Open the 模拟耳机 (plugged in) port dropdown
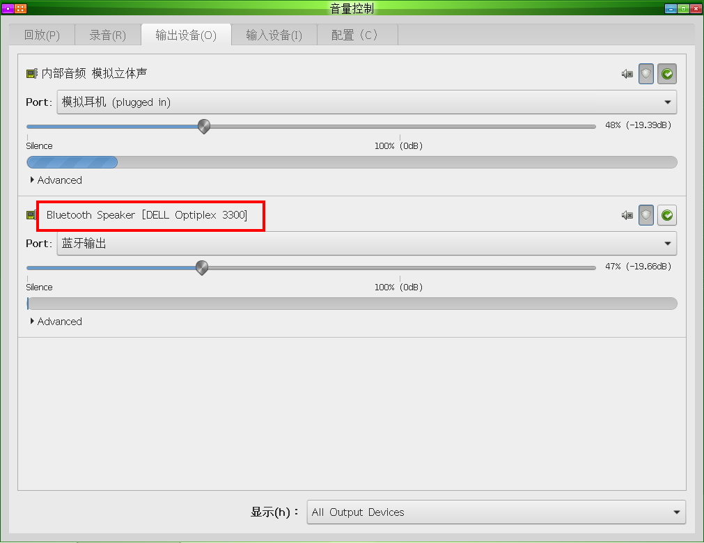 pos(367,102)
